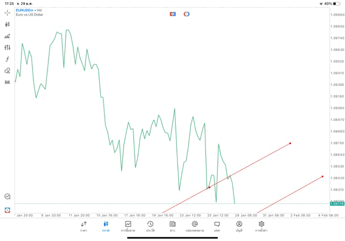Expand the EURUSDm symbol dropdown
The height and width of the screenshot is (241, 345).
click(x=30, y=10)
